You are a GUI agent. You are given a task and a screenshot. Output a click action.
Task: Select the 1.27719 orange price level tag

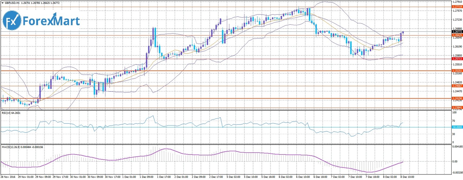coord(457,6)
